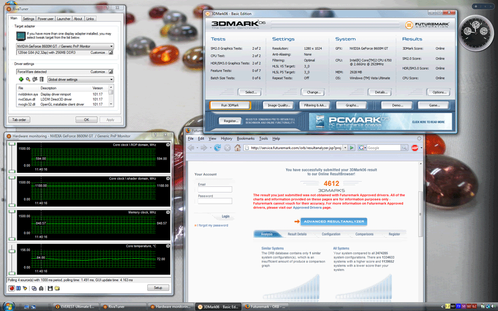498x311 pixels.
Task: Click the Password input field on Futuremark page
Action: pyautogui.click(x=215, y=201)
